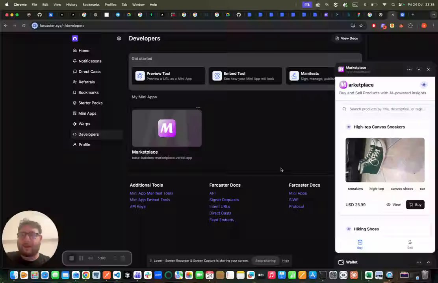
Task: Open the settings gear in the sidebar
Action: click(119, 39)
